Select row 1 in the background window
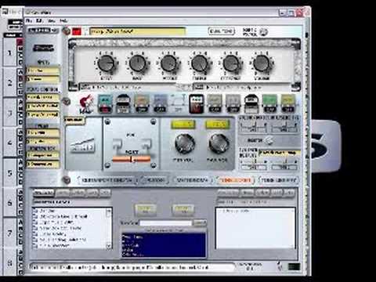376x282 pixels. [10, 53]
